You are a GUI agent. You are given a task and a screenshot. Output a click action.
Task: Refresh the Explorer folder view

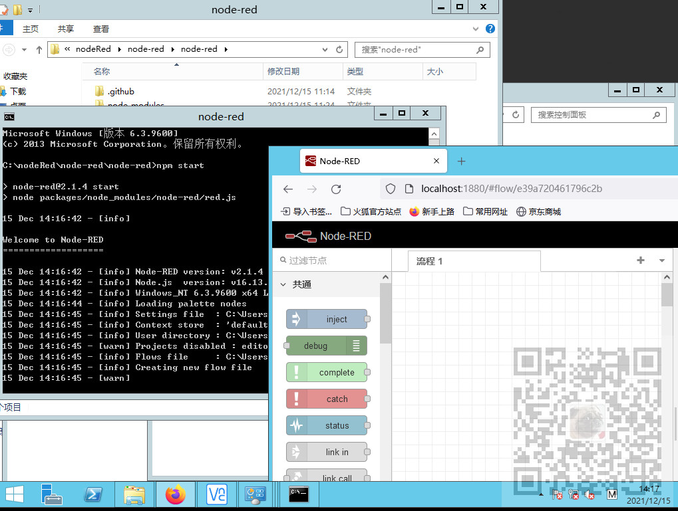(339, 50)
